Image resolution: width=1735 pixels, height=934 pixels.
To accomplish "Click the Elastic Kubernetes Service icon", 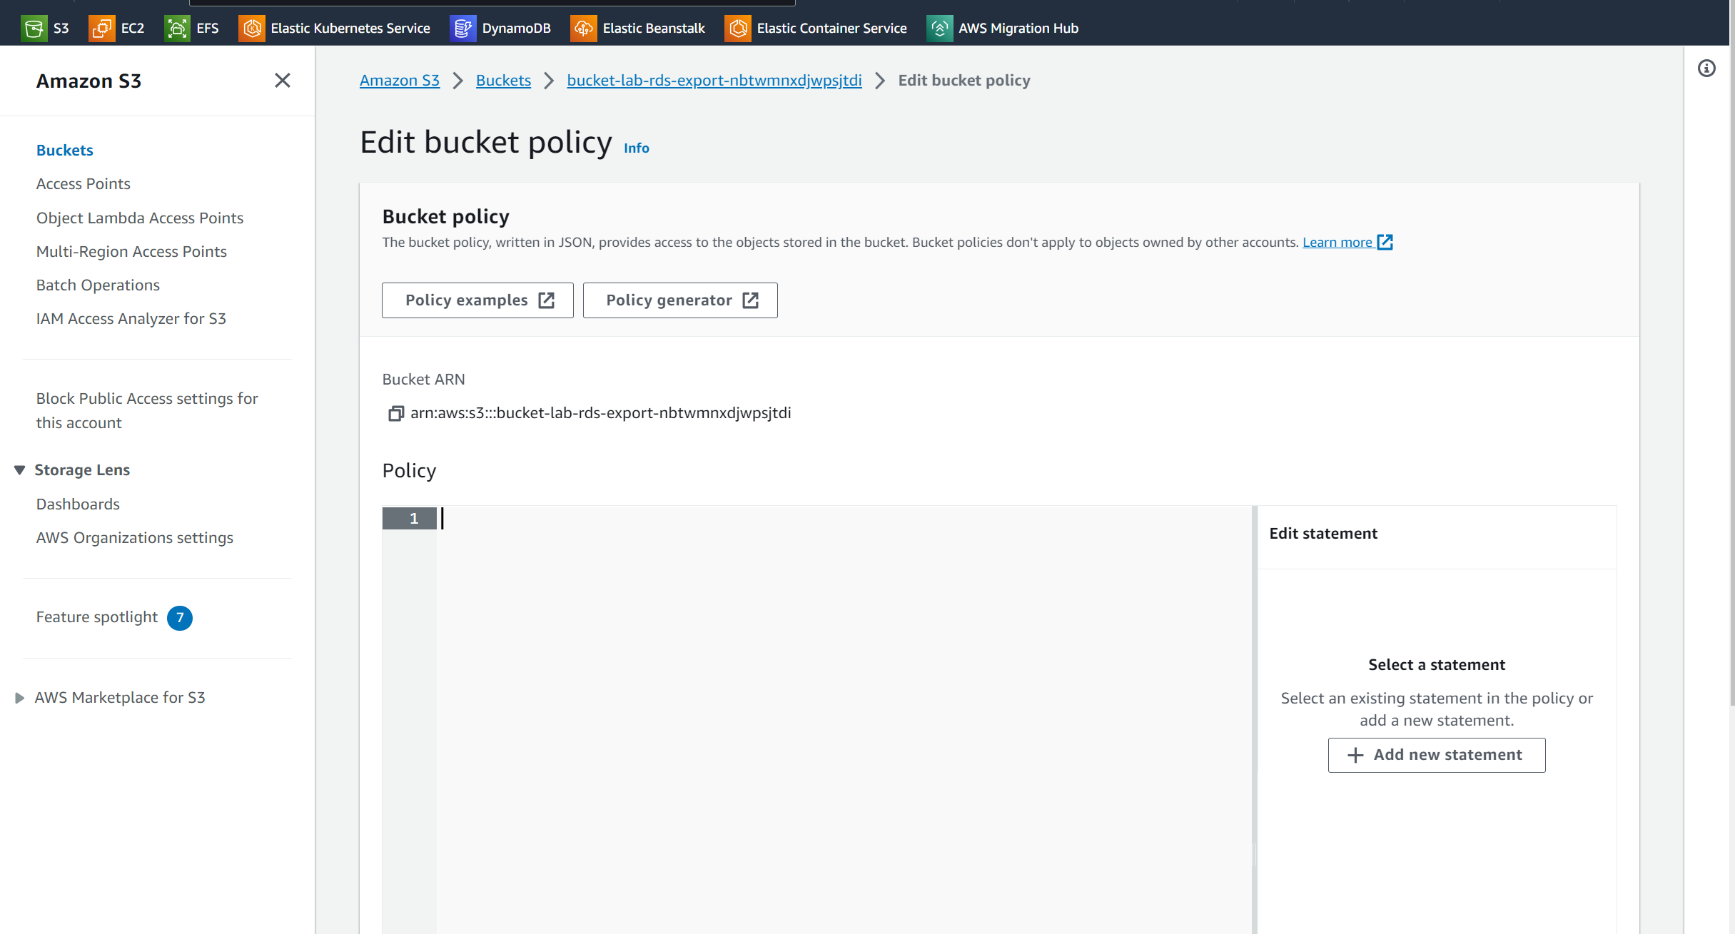I will 251,29.
